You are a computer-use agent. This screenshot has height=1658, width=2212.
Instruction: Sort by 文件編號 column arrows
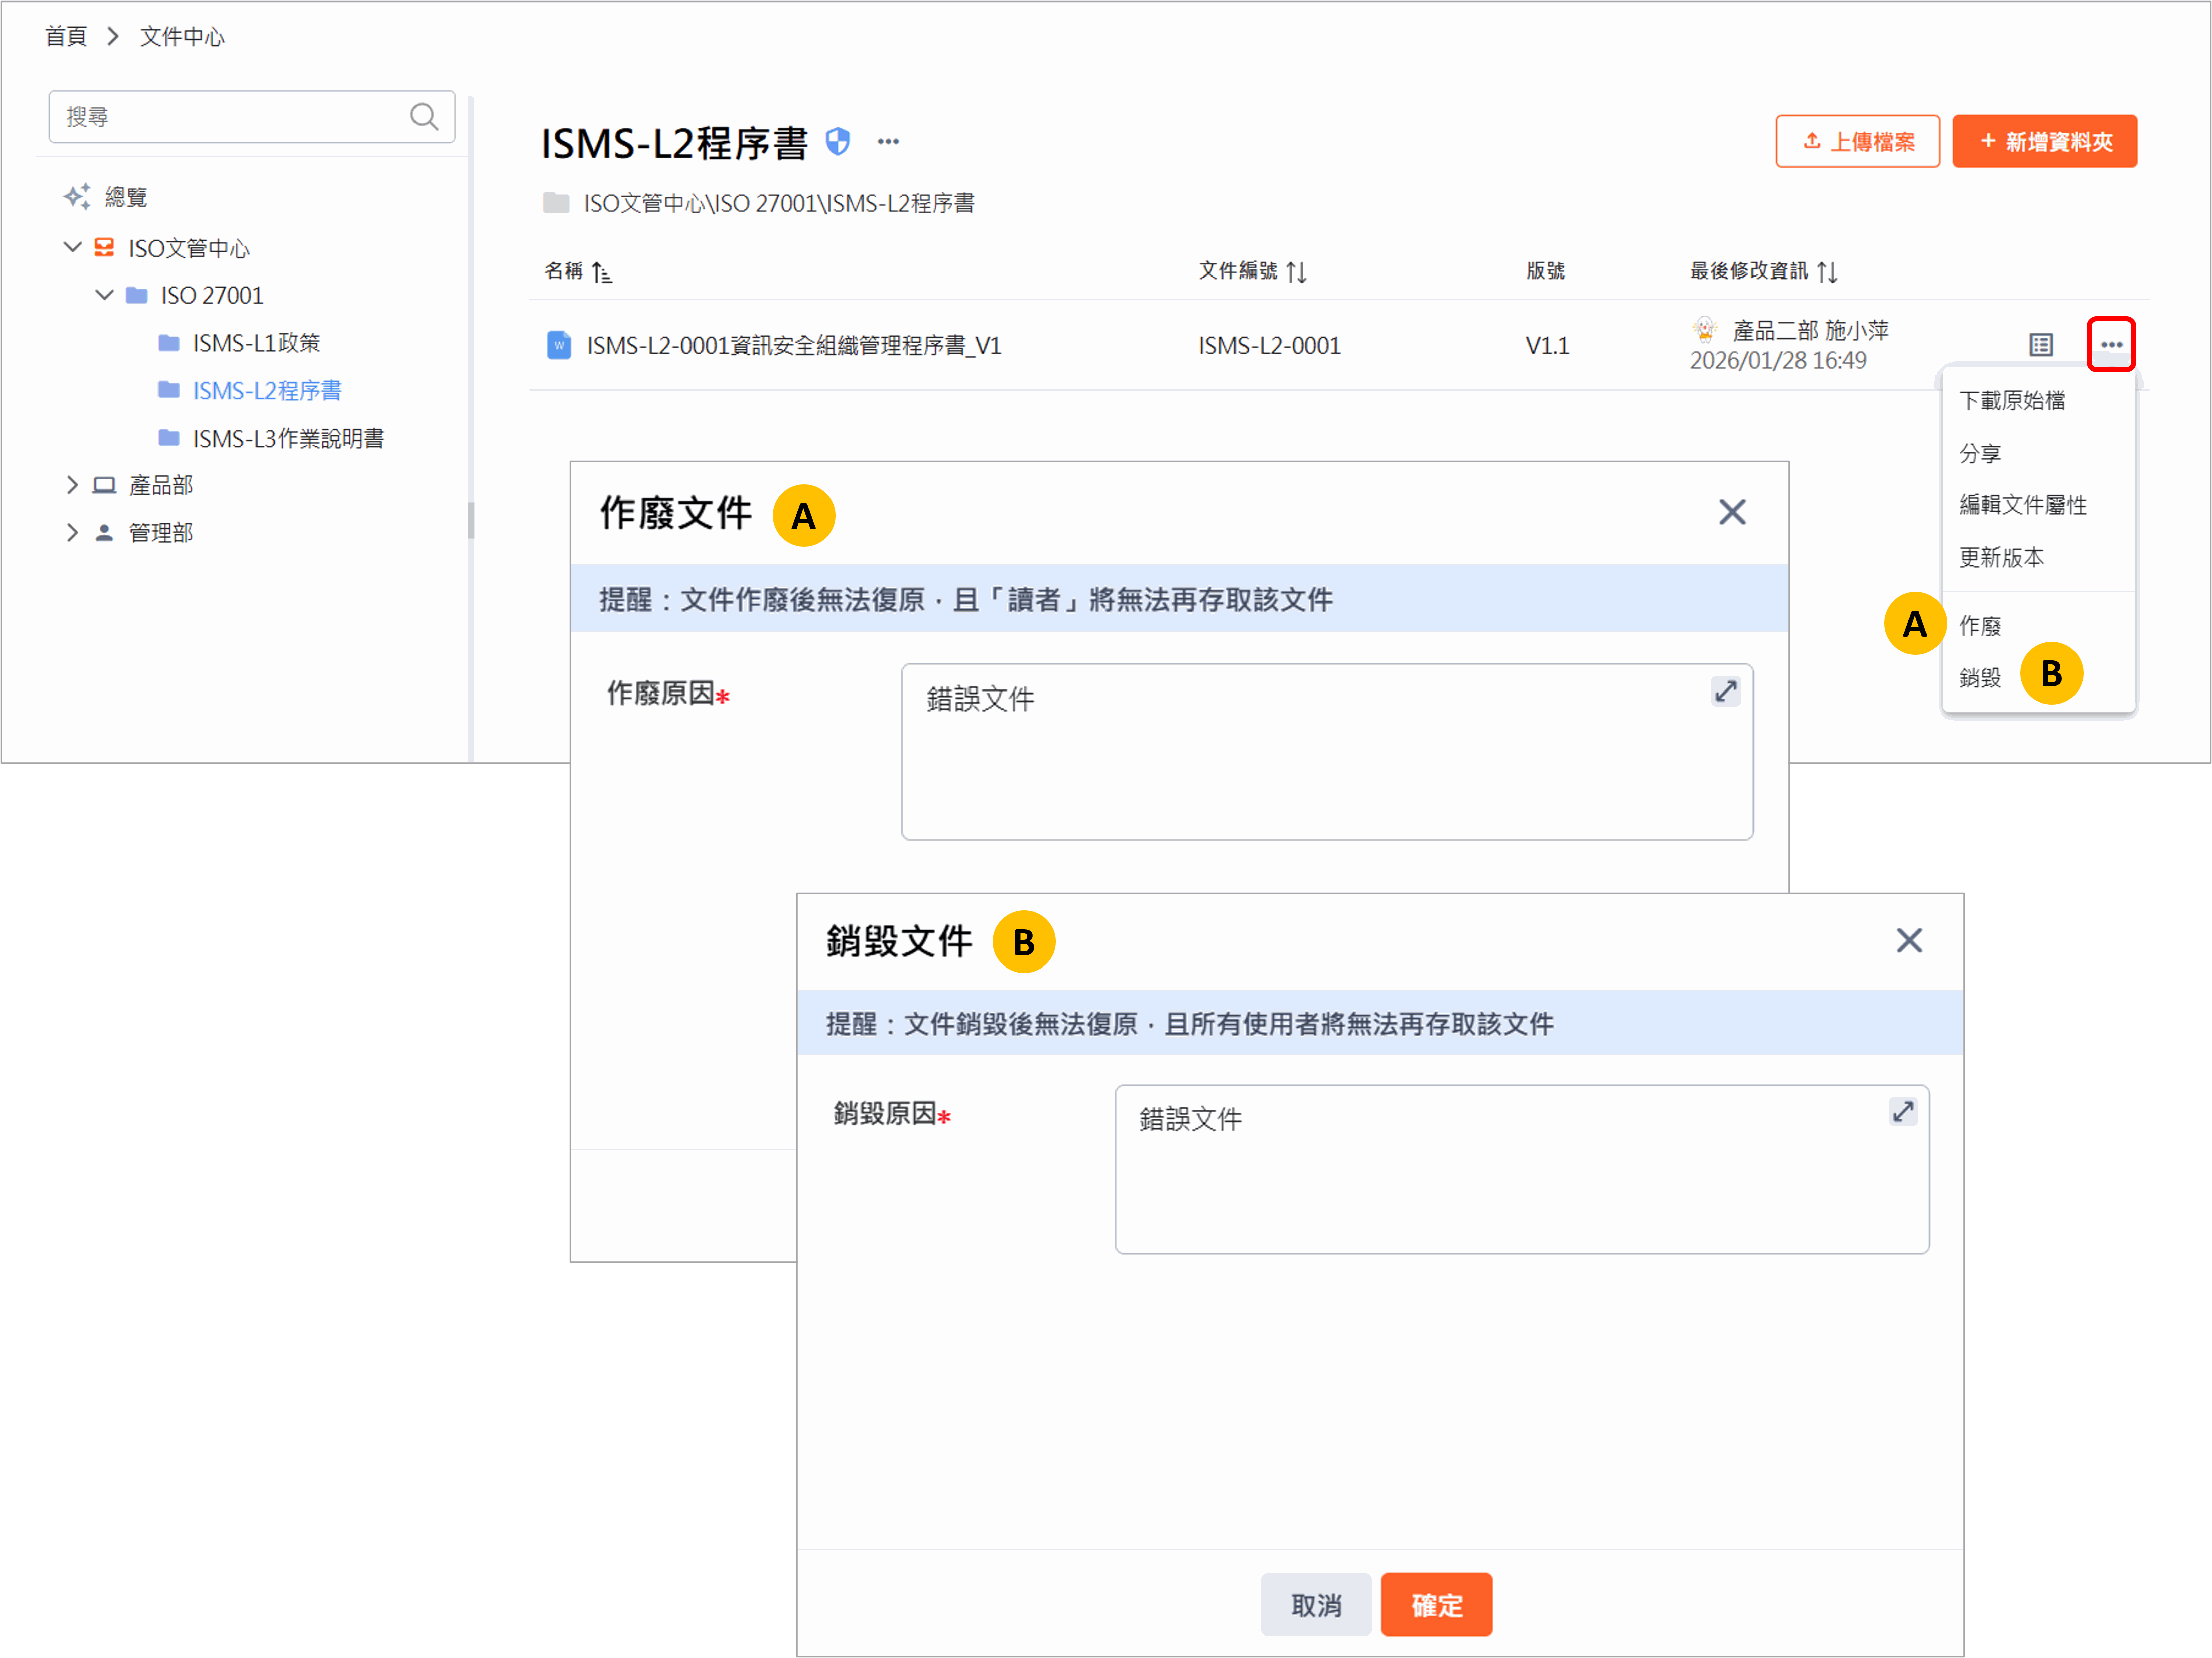pyautogui.click(x=1297, y=272)
